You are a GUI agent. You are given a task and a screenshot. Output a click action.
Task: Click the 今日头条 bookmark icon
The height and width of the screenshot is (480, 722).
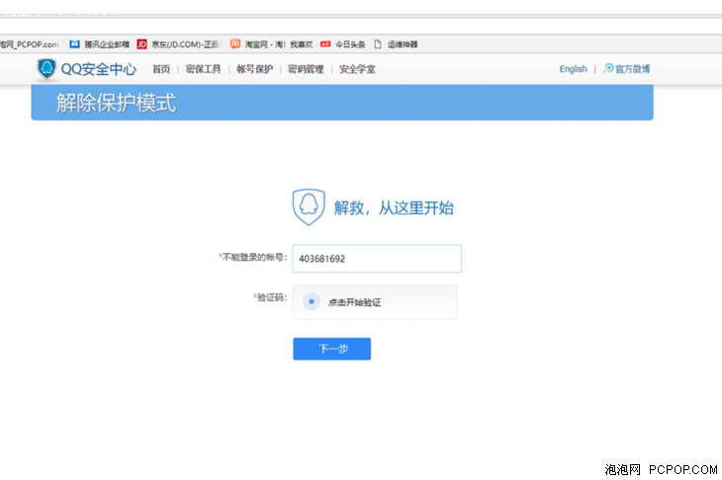pos(324,44)
